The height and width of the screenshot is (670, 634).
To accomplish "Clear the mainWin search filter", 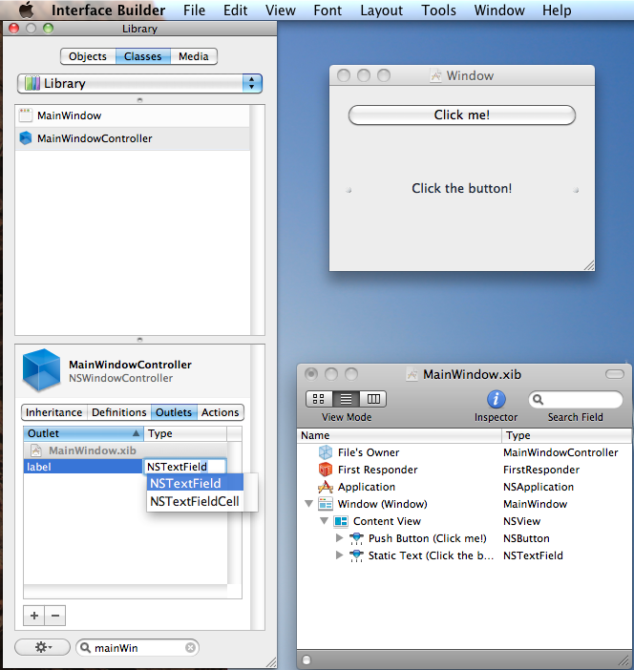I will click(190, 648).
